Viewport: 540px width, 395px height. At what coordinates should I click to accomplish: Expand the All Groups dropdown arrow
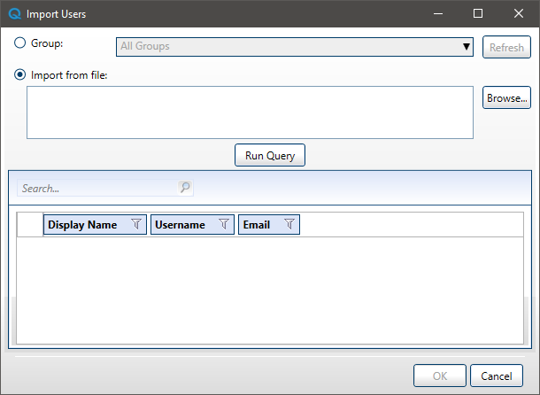coord(467,47)
